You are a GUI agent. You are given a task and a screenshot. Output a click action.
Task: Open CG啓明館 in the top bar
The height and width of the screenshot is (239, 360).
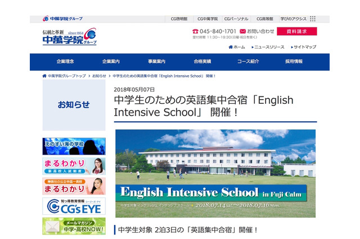[179, 19]
